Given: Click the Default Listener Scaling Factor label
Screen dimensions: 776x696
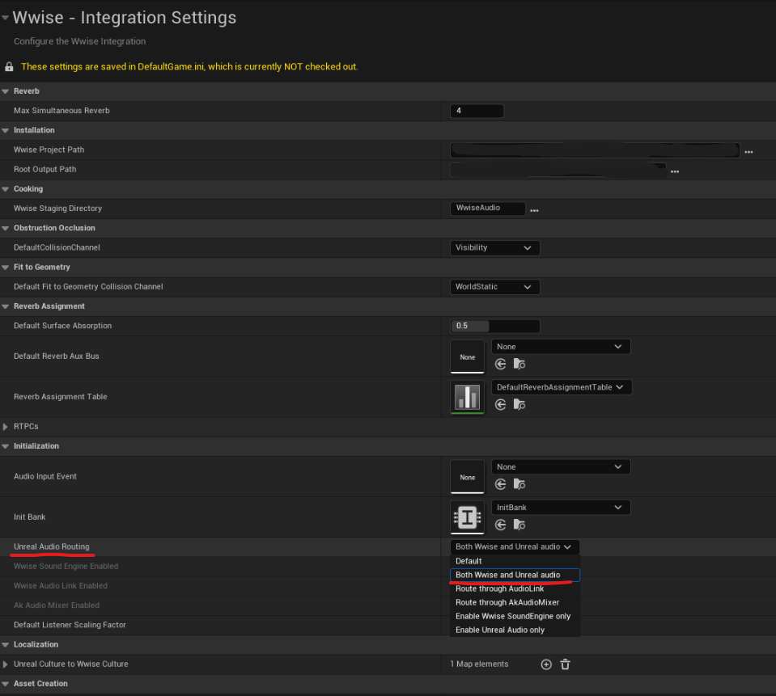Looking at the screenshot, I should tap(70, 625).
